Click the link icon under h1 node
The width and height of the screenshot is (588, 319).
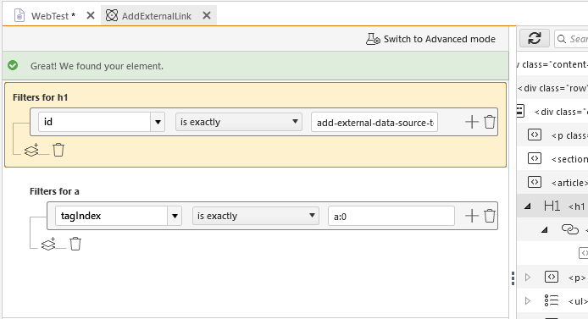[x=570, y=229]
